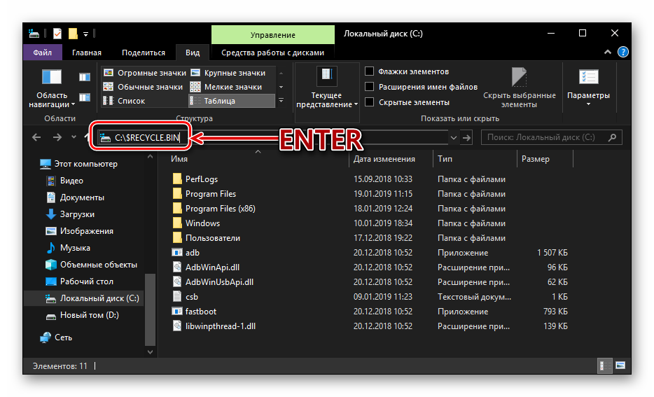Open Средства работы с дисками tab
This screenshot has width=654, height=397.
pos(273,53)
